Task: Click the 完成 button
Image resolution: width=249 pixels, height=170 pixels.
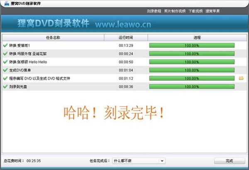Action: coord(229,161)
